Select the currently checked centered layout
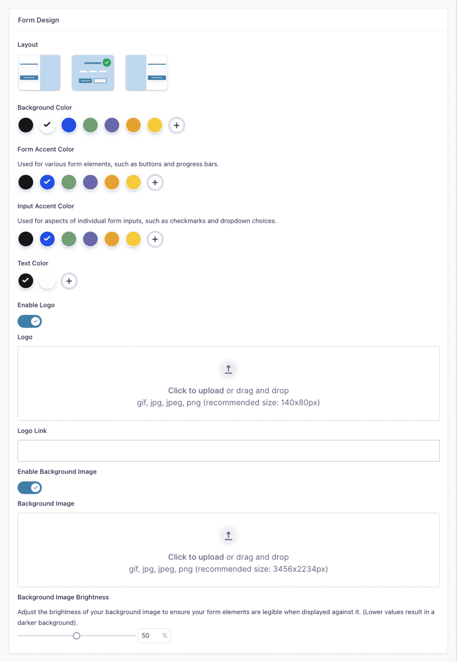Viewport: 457px width, 663px height. [x=93, y=73]
